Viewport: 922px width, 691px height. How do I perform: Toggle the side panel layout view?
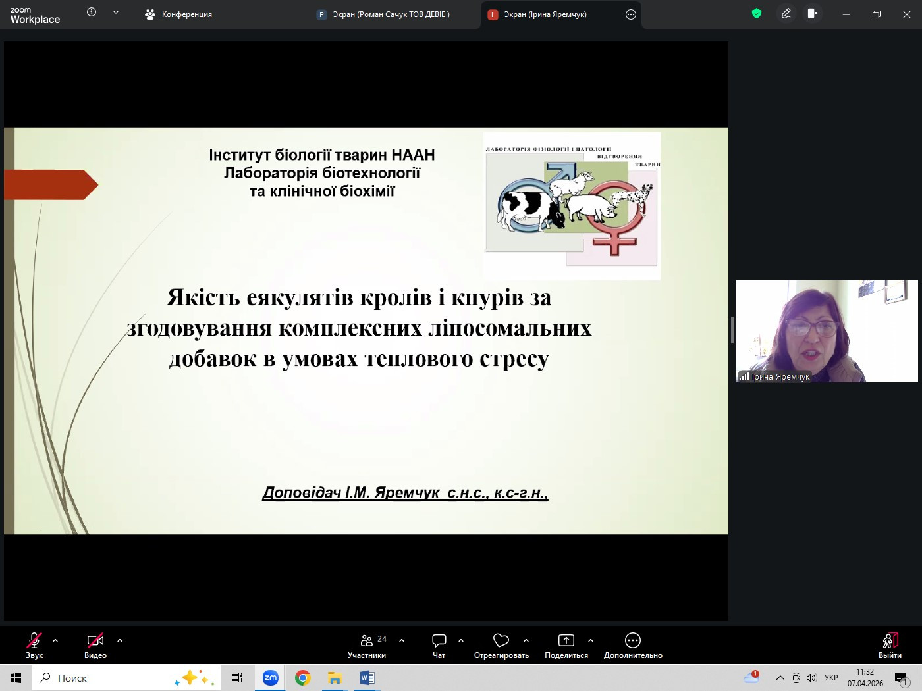tap(813, 14)
